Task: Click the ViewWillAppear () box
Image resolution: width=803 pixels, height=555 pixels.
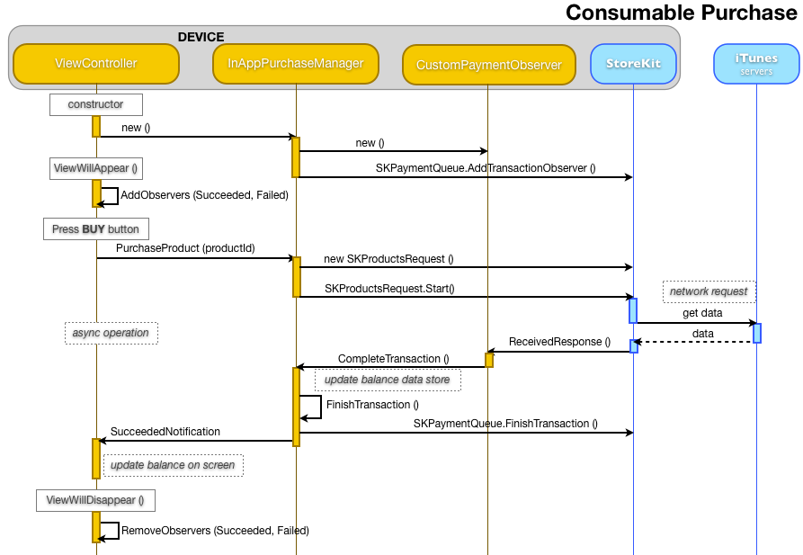Action: [x=94, y=168]
